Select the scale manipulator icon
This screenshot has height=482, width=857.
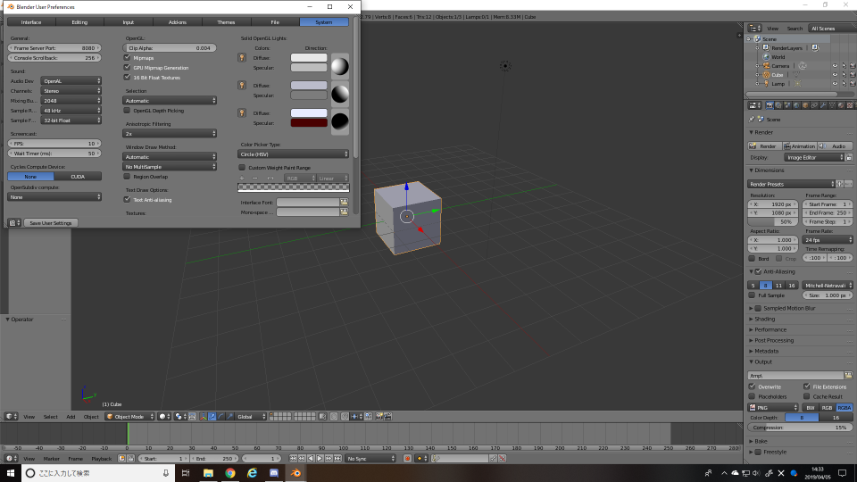(x=230, y=417)
